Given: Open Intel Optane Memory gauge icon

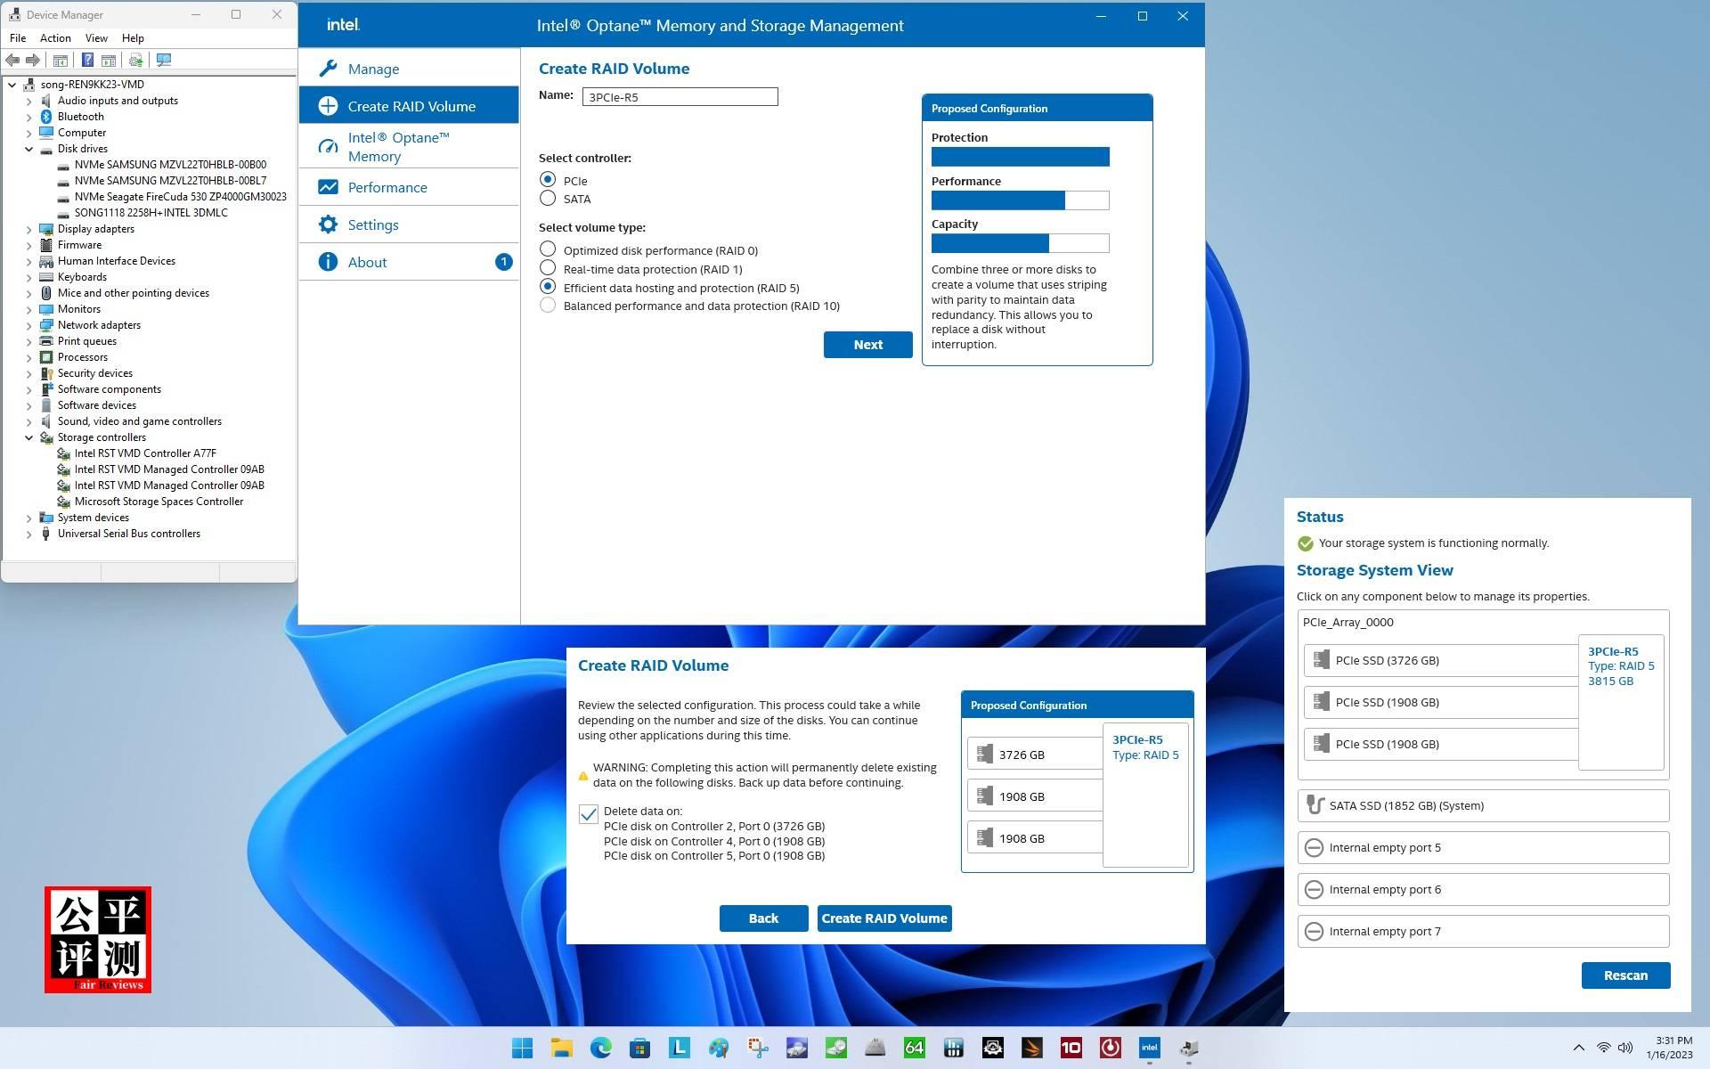Looking at the screenshot, I should tap(328, 147).
